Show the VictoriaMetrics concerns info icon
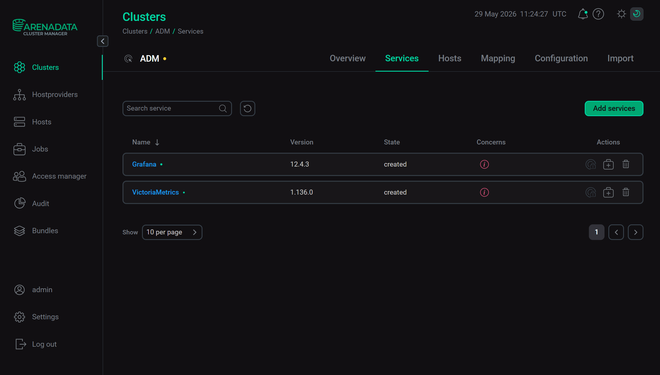Viewport: 660px width, 375px height. [484, 192]
